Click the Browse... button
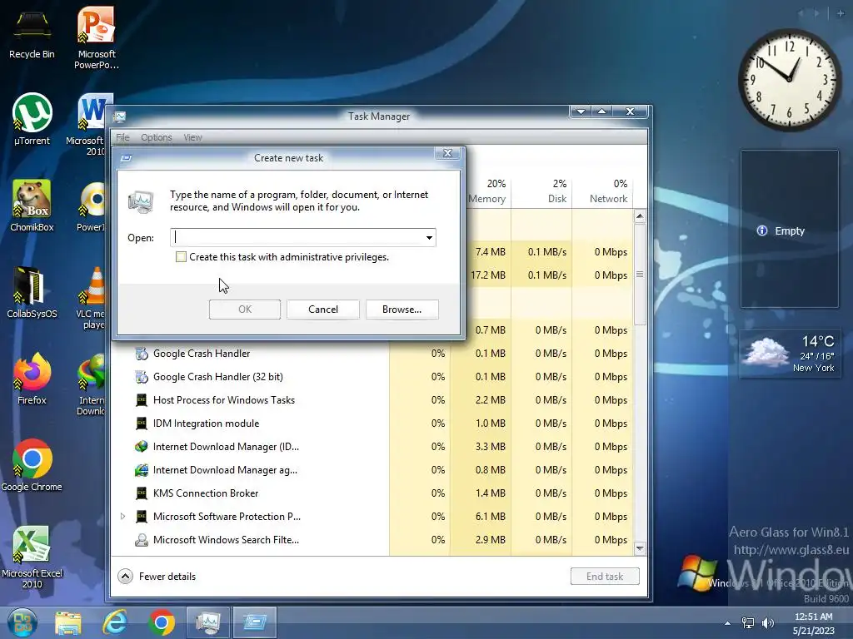 (402, 310)
